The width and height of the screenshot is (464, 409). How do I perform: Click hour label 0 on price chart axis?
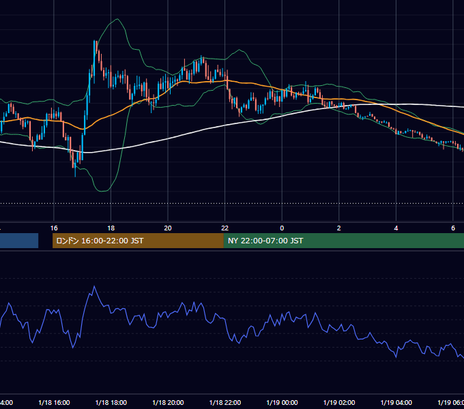(282, 228)
